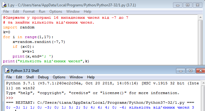Maximize the Python 3.7.1 Shell window
Image resolution: width=205 pixels, height=111 pixels.
coord(191,71)
